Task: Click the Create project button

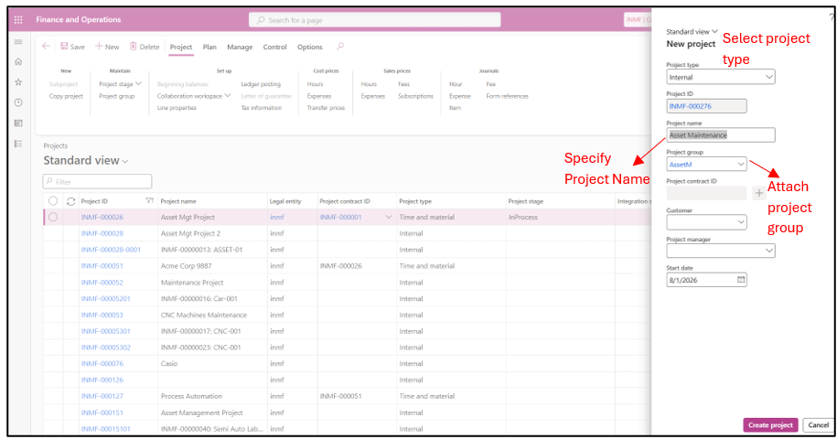Action: (x=770, y=425)
